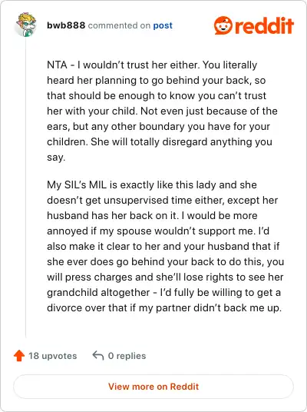Click the bwb888 user avatar

pyautogui.click(x=25, y=25)
